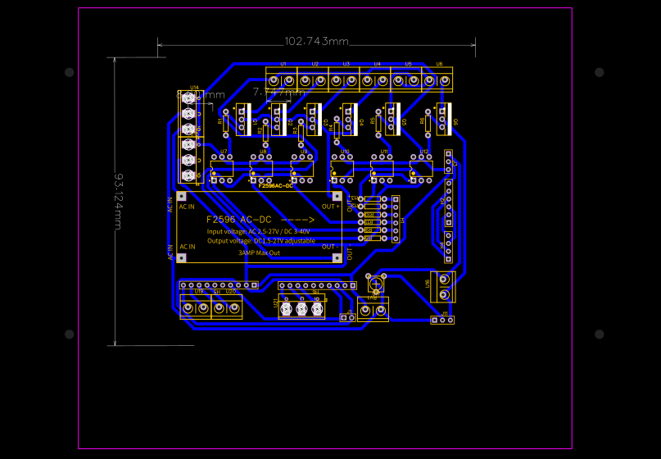This screenshot has width=661, height=459.
Task: Click the Q5 transistor footprint
Action: pyautogui.click(x=393, y=119)
